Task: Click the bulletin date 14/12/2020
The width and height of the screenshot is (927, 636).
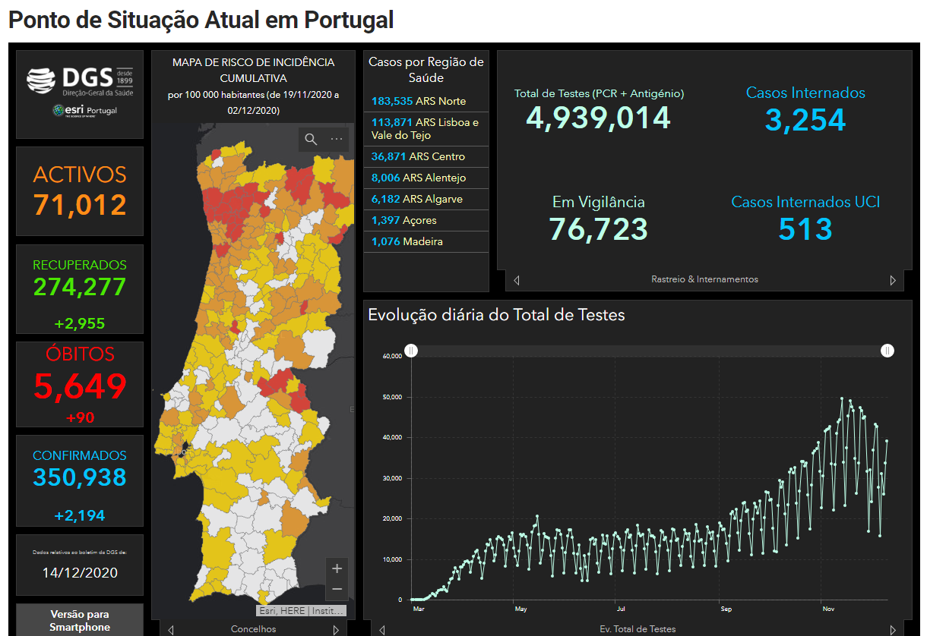Action: pos(80,572)
